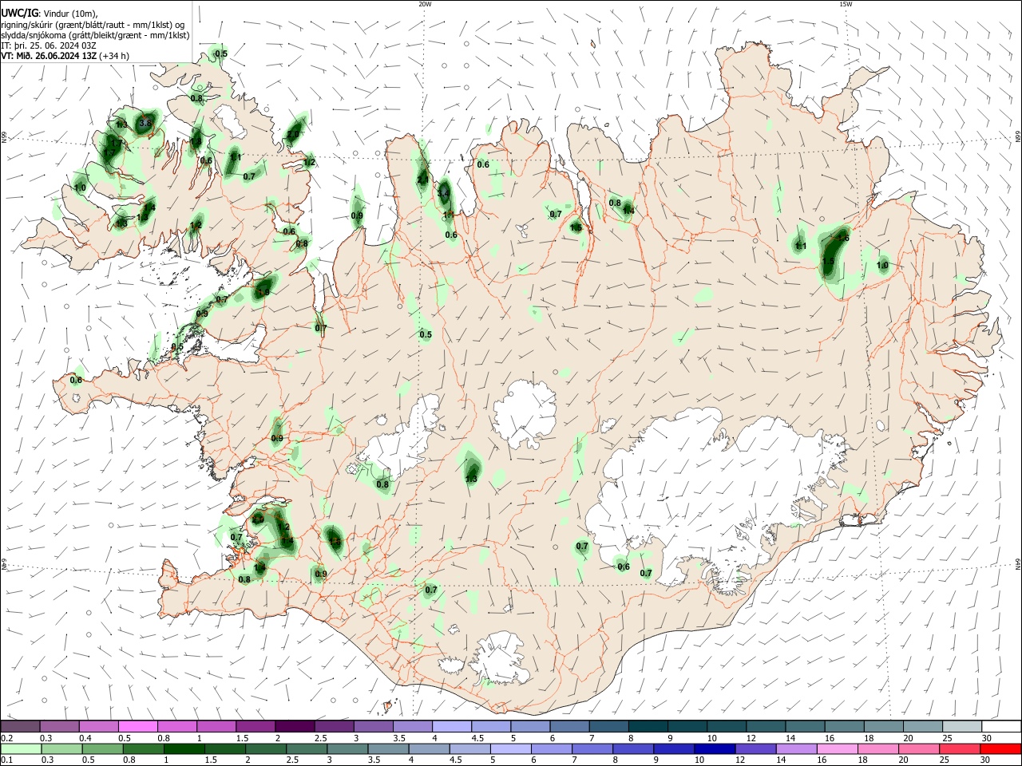Image resolution: width=1022 pixels, height=766 pixels.
Task: Select the red swatch after 30 in lower row
Action: tap(1000, 748)
